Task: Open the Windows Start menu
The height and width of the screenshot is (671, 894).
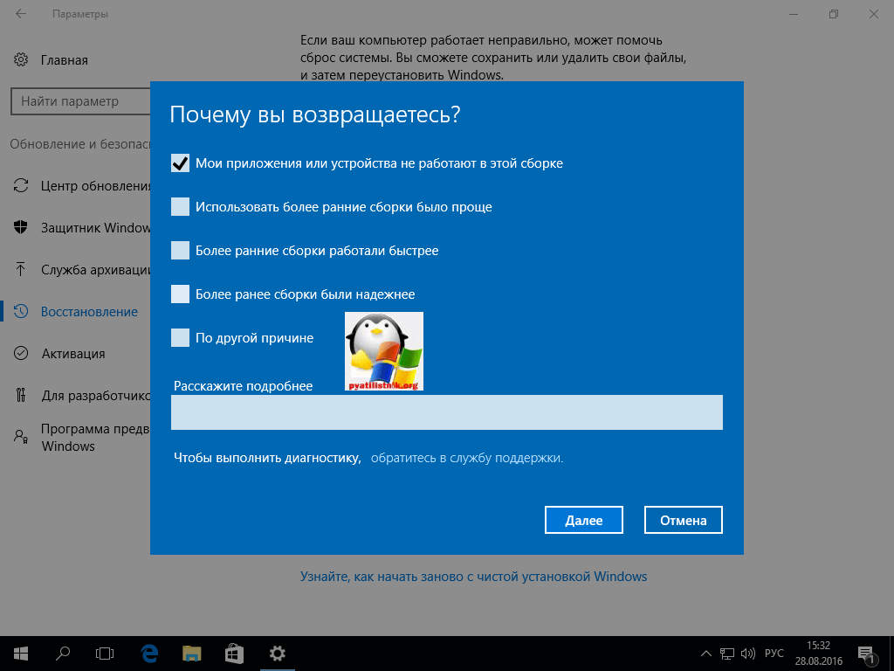Action: click(21, 654)
